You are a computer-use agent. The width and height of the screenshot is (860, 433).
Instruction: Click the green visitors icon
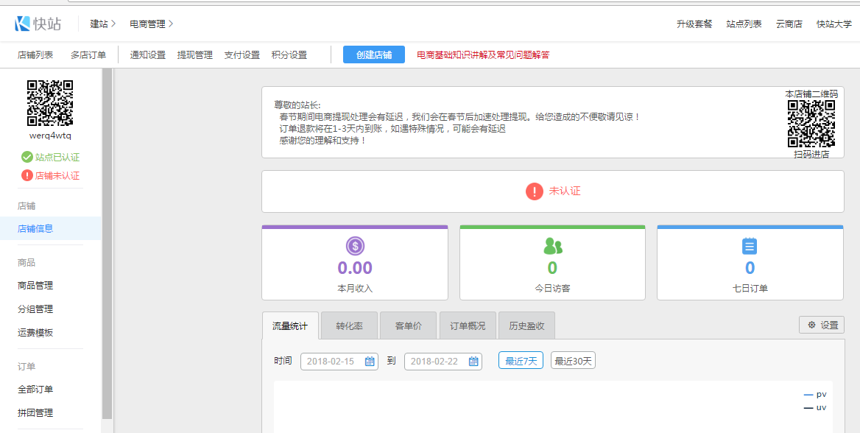click(552, 246)
